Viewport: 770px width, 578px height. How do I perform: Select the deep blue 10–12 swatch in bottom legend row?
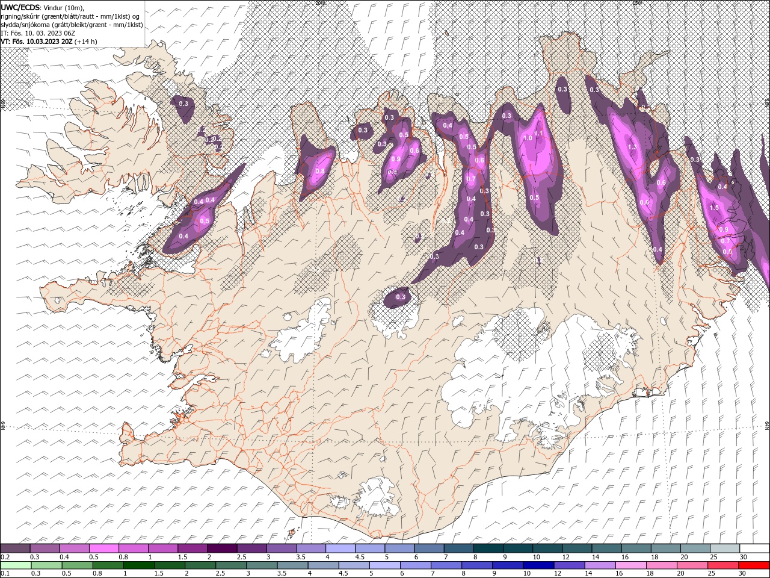pos(538,565)
